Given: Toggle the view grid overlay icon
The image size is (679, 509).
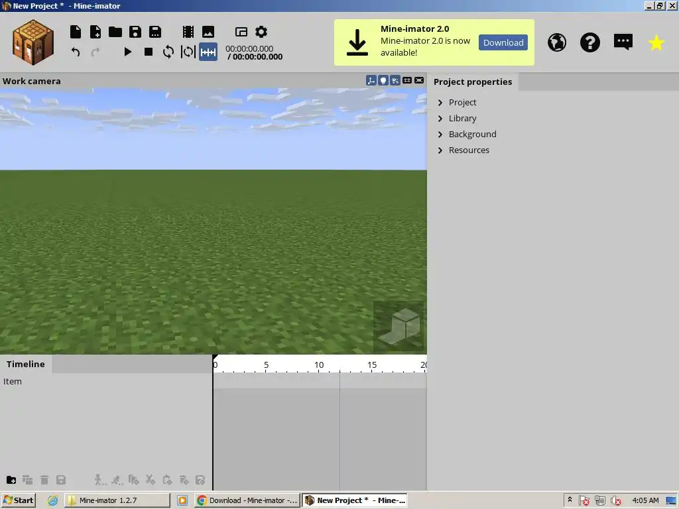Looking at the screenshot, I should coord(407,80).
